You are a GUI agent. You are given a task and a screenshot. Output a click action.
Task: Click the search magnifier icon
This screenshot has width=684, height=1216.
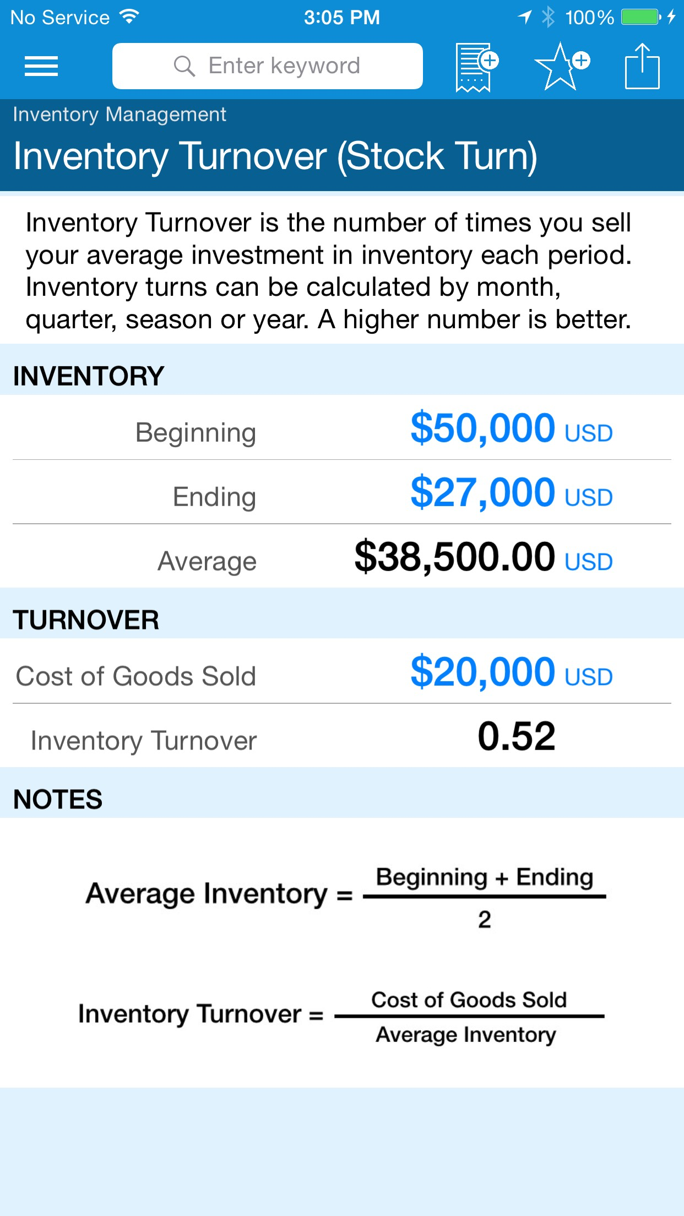tap(184, 67)
